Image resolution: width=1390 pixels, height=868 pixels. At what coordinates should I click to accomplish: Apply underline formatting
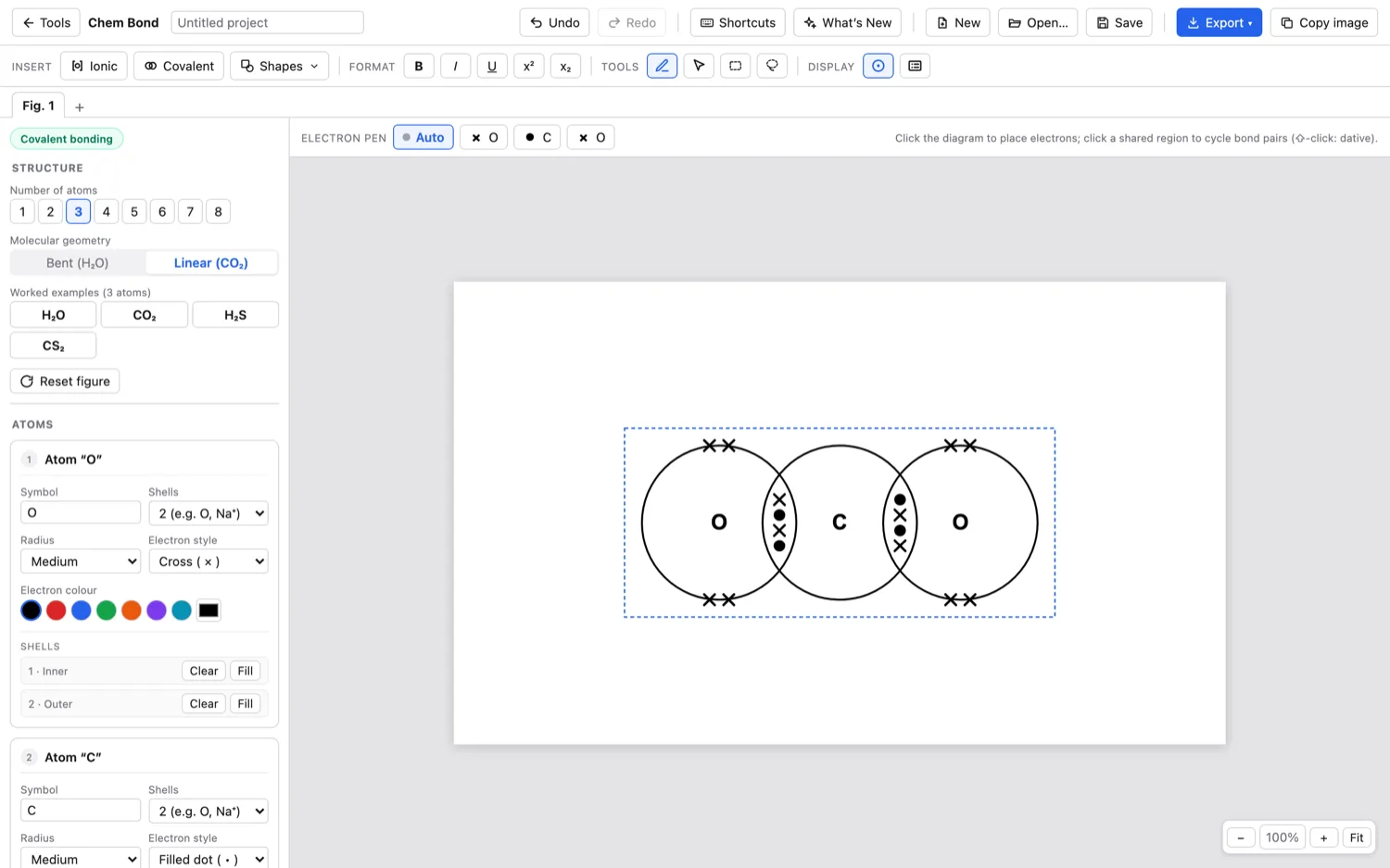tap(492, 66)
